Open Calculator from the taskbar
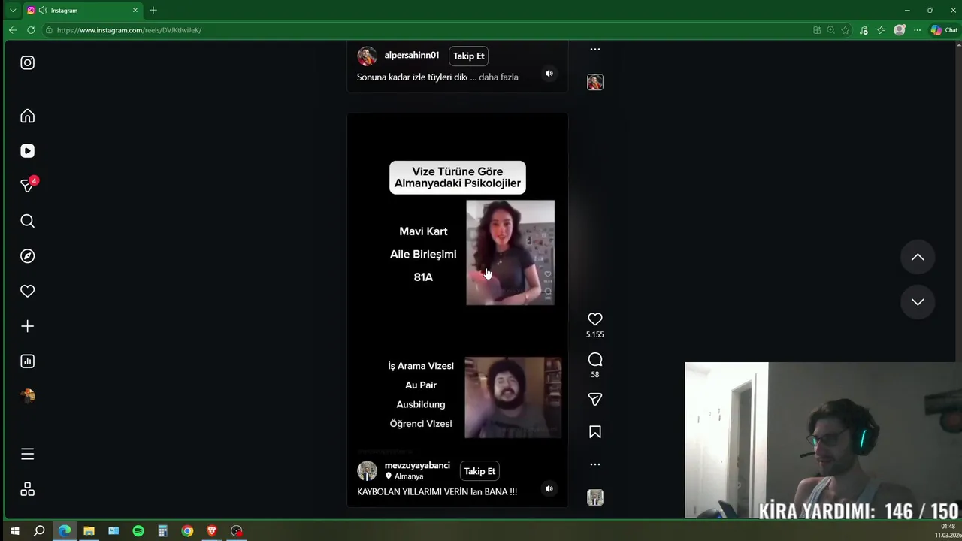The height and width of the screenshot is (541, 962). click(162, 531)
